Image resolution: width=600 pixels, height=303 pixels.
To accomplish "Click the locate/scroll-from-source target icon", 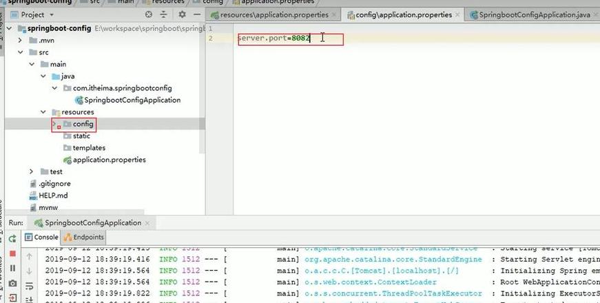I will pyautogui.click(x=149, y=14).
